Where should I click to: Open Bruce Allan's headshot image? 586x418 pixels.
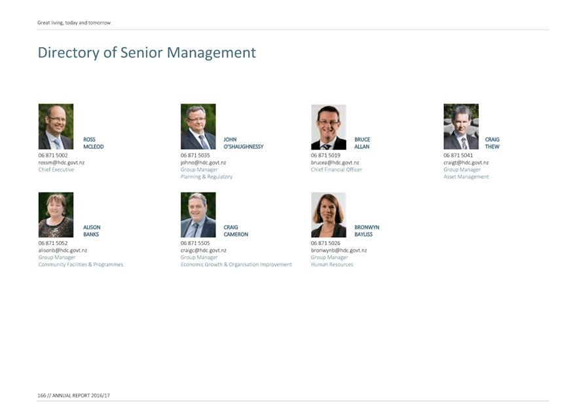329,127
